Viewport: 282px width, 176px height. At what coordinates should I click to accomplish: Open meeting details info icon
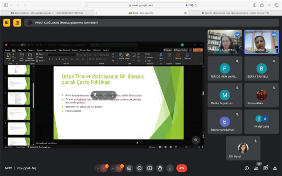click(x=247, y=168)
